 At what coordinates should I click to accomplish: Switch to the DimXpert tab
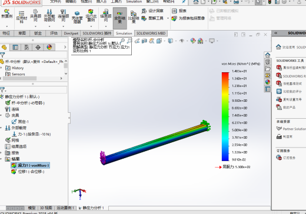coord(71,34)
